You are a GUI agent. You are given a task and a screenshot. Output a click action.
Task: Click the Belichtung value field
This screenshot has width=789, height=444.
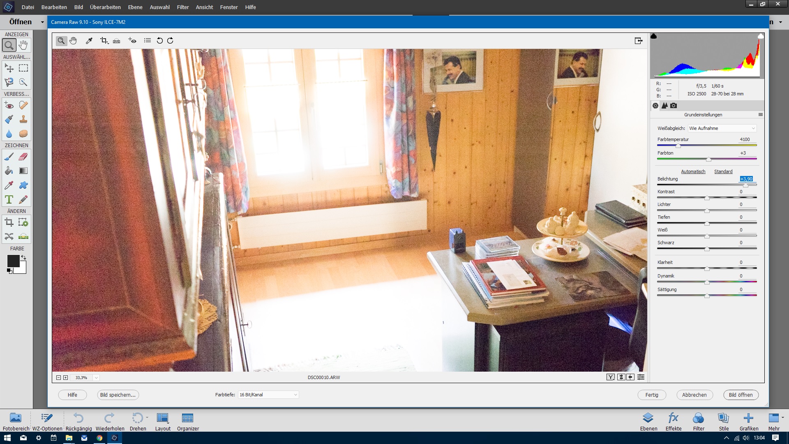pos(746,179)
